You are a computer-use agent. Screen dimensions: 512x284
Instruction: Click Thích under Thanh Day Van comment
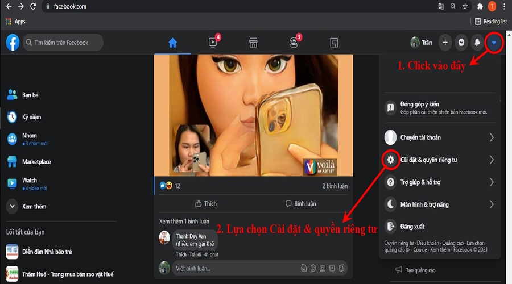coord(181,254)
